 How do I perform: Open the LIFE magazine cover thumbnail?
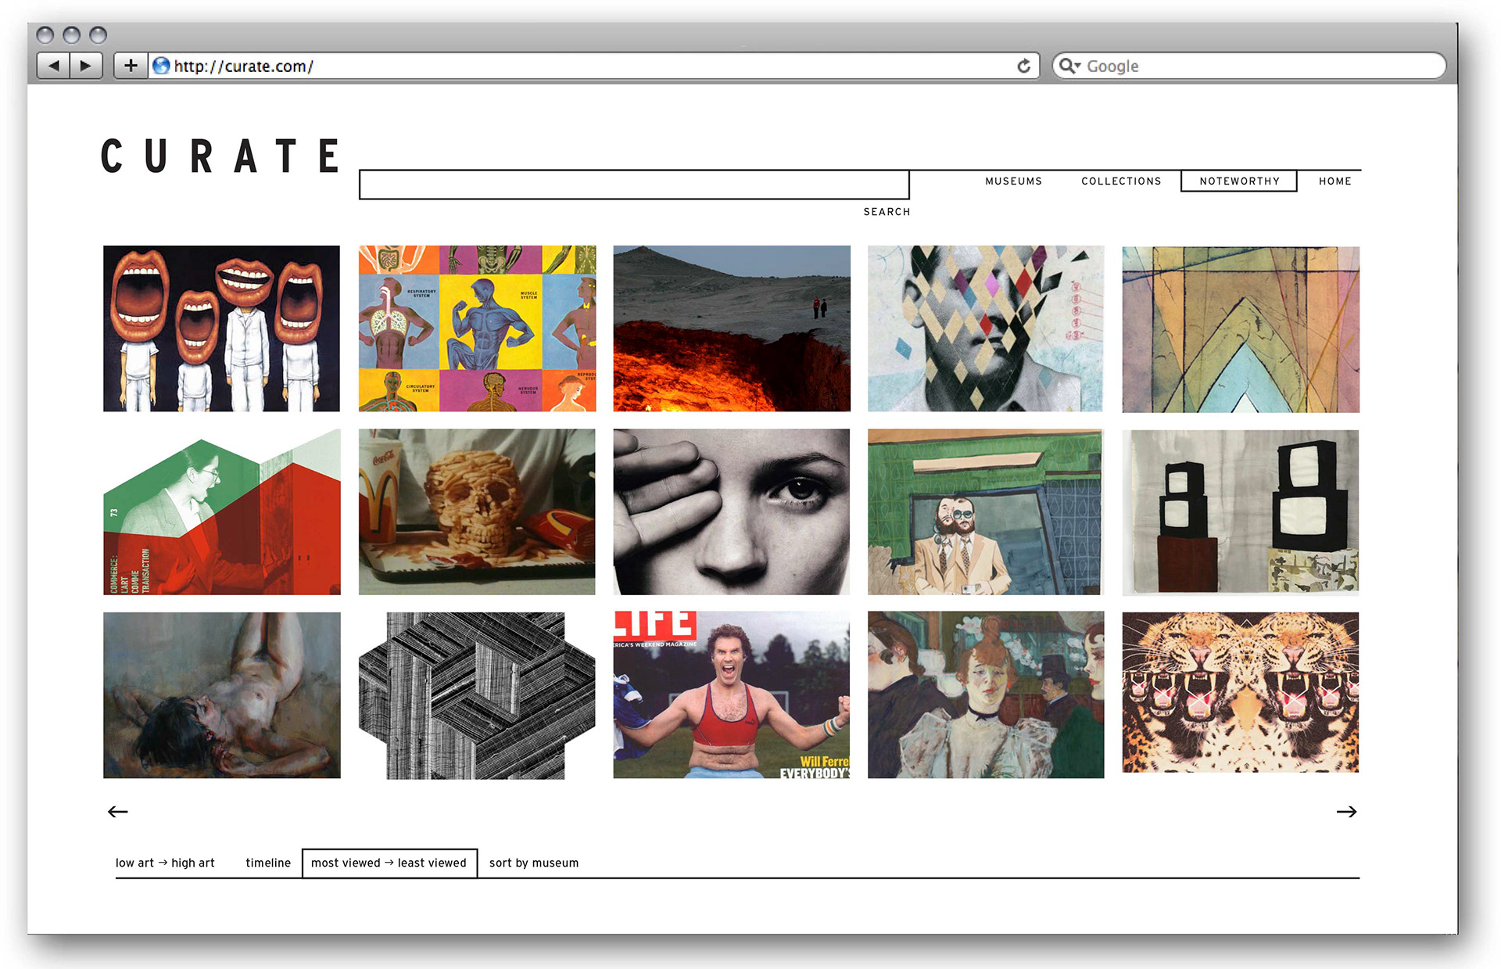pos(732,694)
